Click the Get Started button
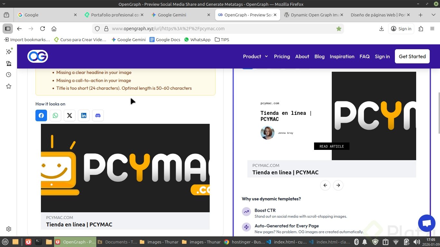 (x=412, y=56)
